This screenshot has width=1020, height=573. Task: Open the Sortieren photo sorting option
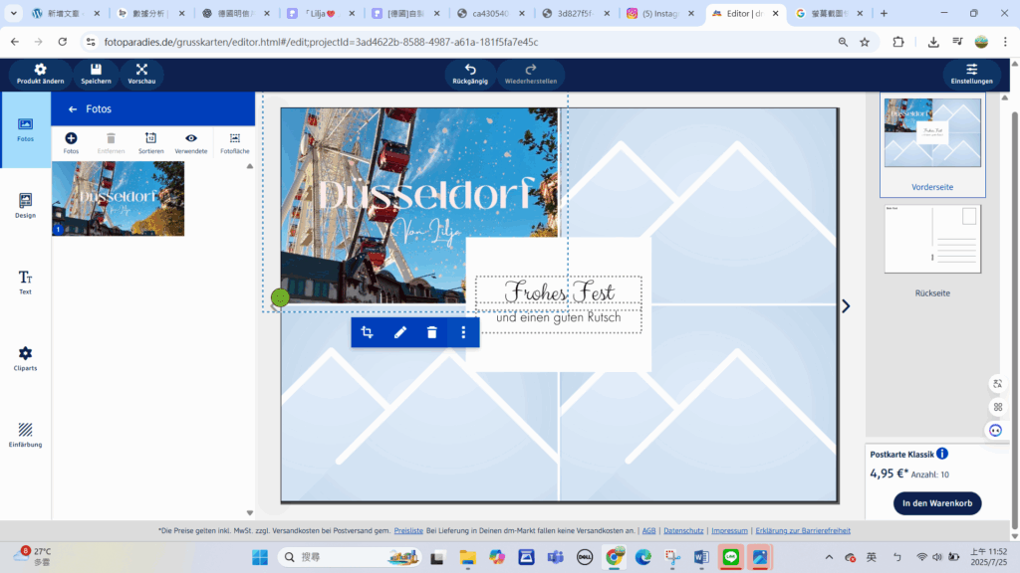(x=150, y=142)
